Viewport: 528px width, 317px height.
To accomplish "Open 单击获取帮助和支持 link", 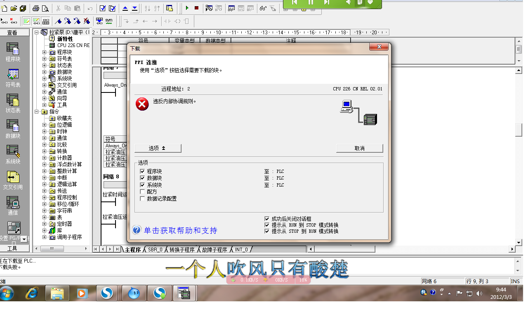I will 180,230.
